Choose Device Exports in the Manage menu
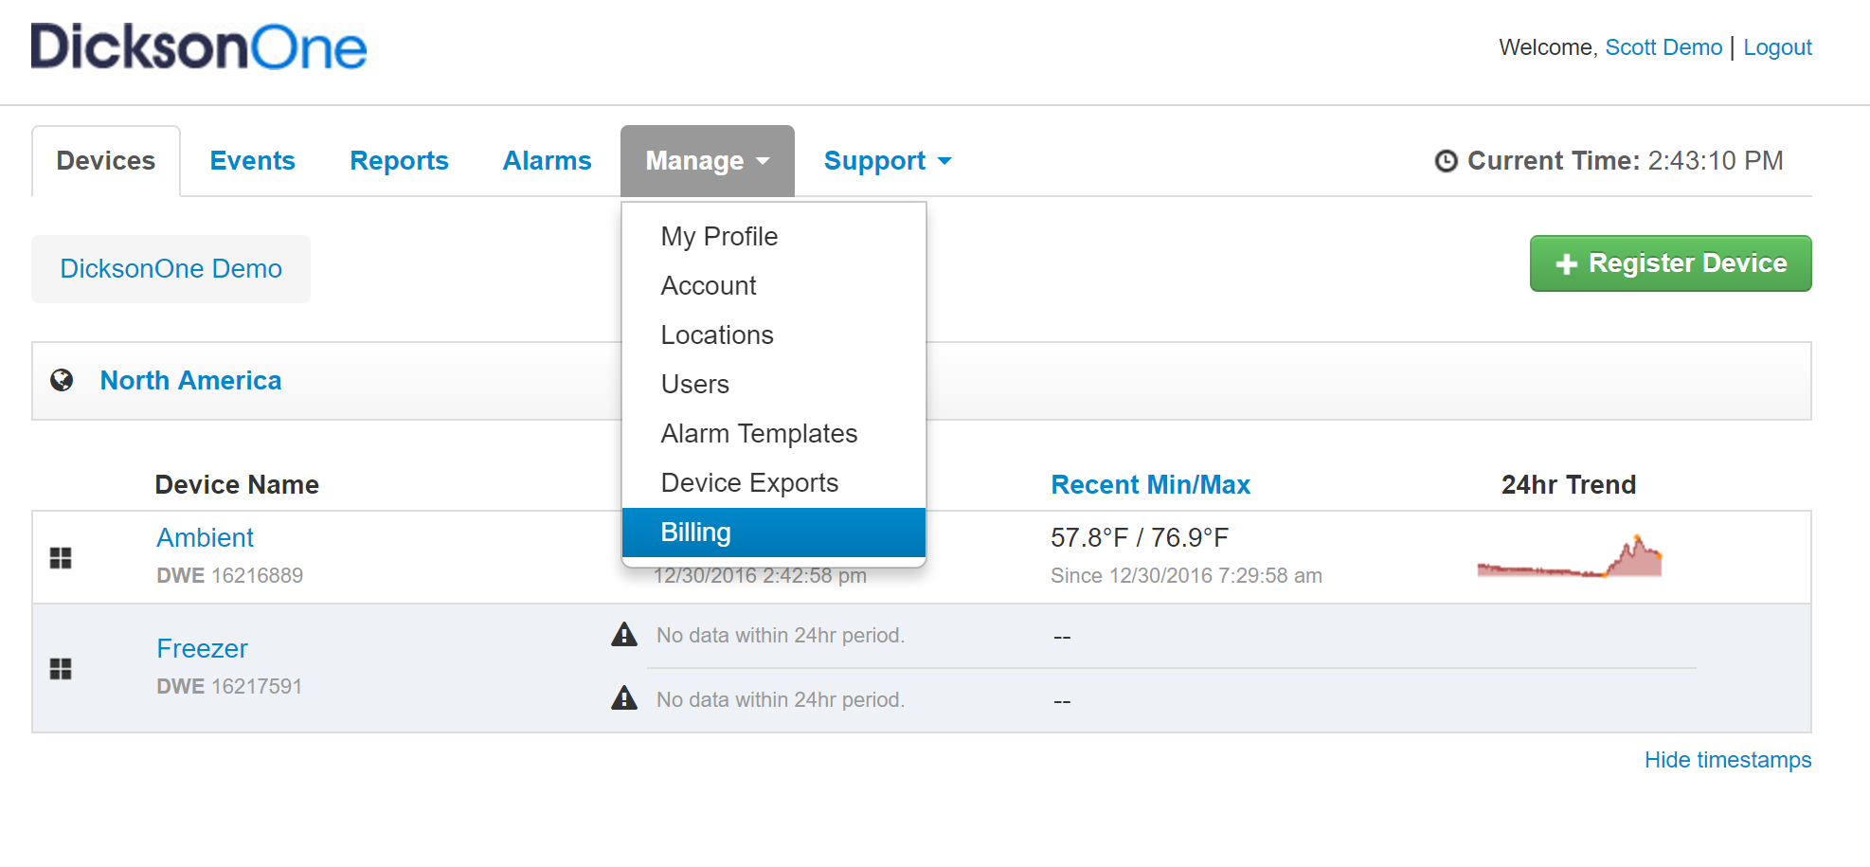Image resolution: width=1870 pixels, height=867 pixels. click(x=774, y=482)
